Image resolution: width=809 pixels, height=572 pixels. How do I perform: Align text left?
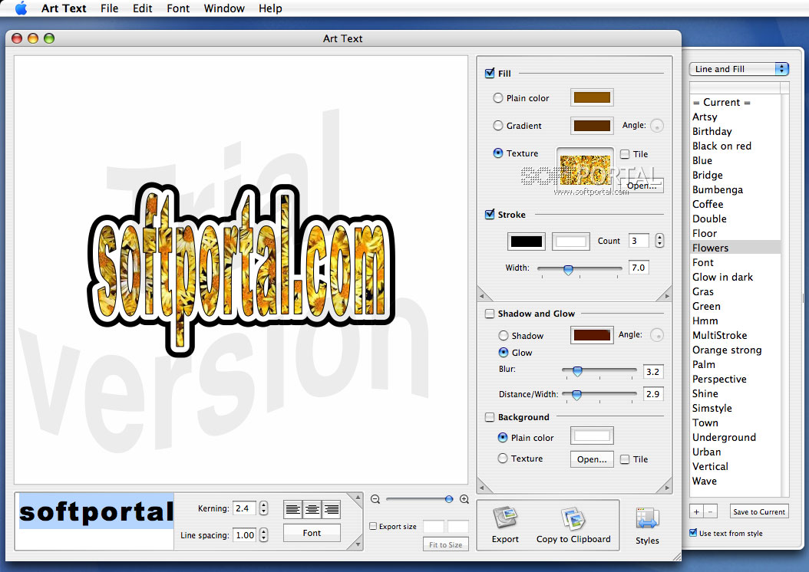[293, 510]
